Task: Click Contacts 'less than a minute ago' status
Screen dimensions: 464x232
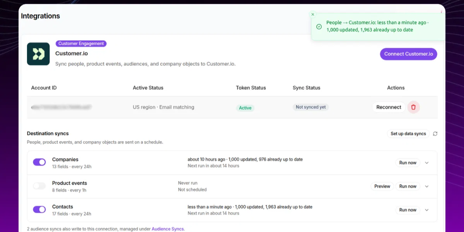Action: tap(210, 207)
